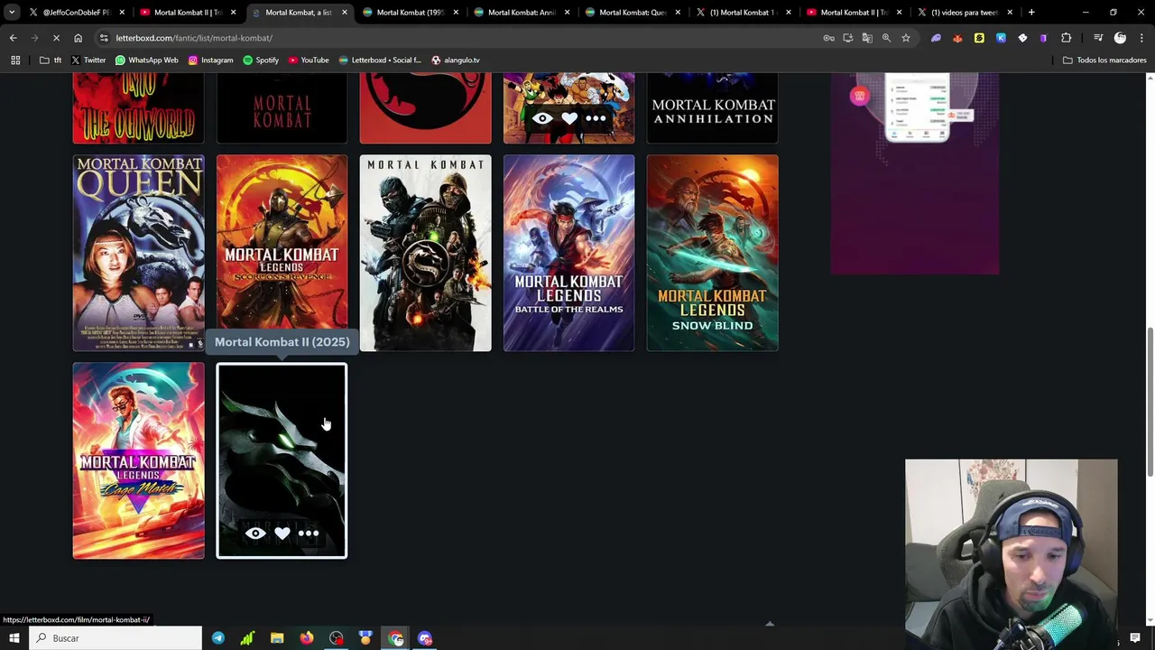
Task: Like the animated group poster in the top row
Action: (569, 118)
